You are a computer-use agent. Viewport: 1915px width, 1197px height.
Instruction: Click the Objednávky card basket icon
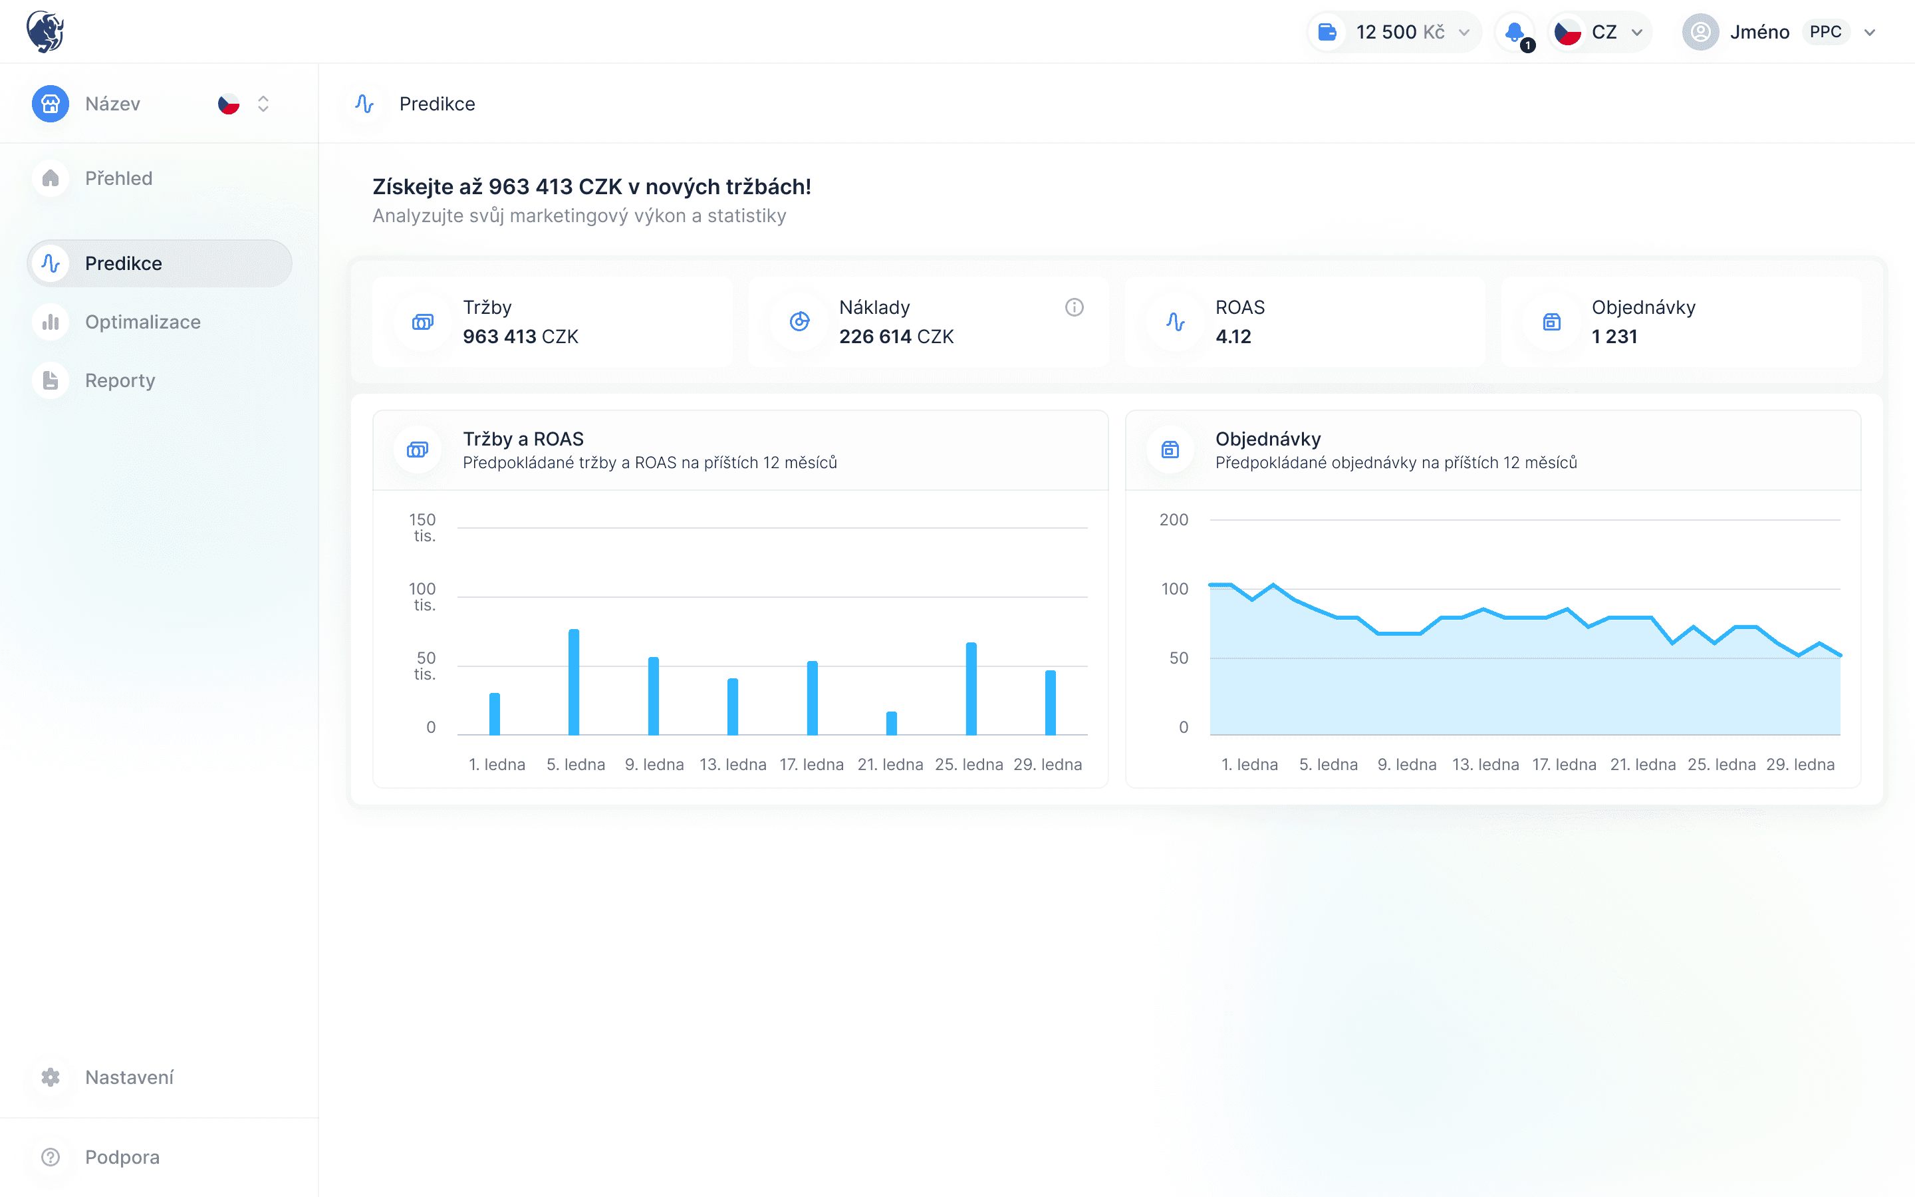coord(1551,323)
